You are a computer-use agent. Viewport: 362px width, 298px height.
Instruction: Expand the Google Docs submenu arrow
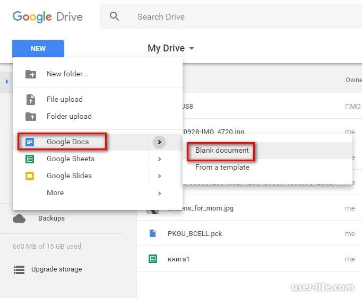click(x=159, y=142)
